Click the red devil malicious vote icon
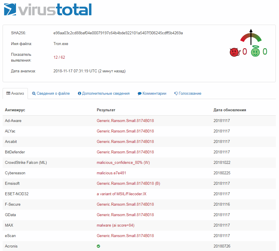The image size is (279, 251). (x=235, y=52)
